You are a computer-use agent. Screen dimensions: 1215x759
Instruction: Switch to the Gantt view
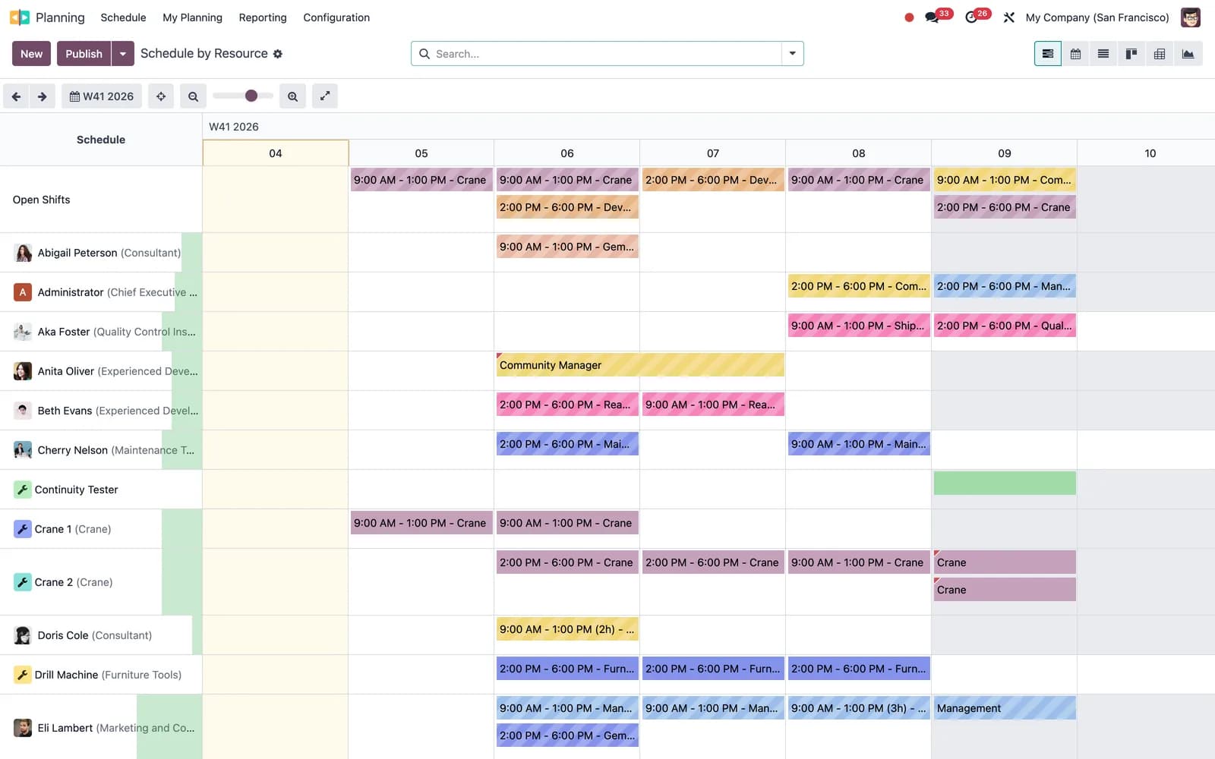pos(1048,54)
